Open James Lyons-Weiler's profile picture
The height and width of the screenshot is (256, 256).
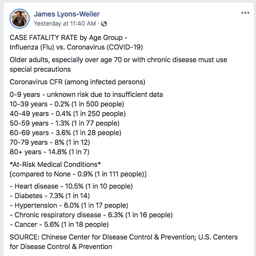tap(20, 19)
